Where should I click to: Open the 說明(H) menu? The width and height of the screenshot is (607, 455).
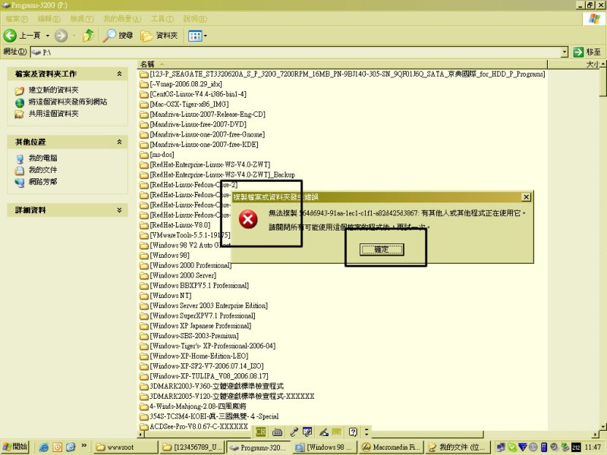pos(195,18)
